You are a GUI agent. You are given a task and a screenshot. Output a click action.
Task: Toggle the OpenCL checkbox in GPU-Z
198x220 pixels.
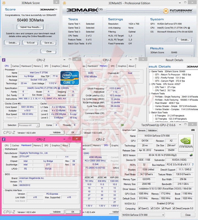coord(139,208)
